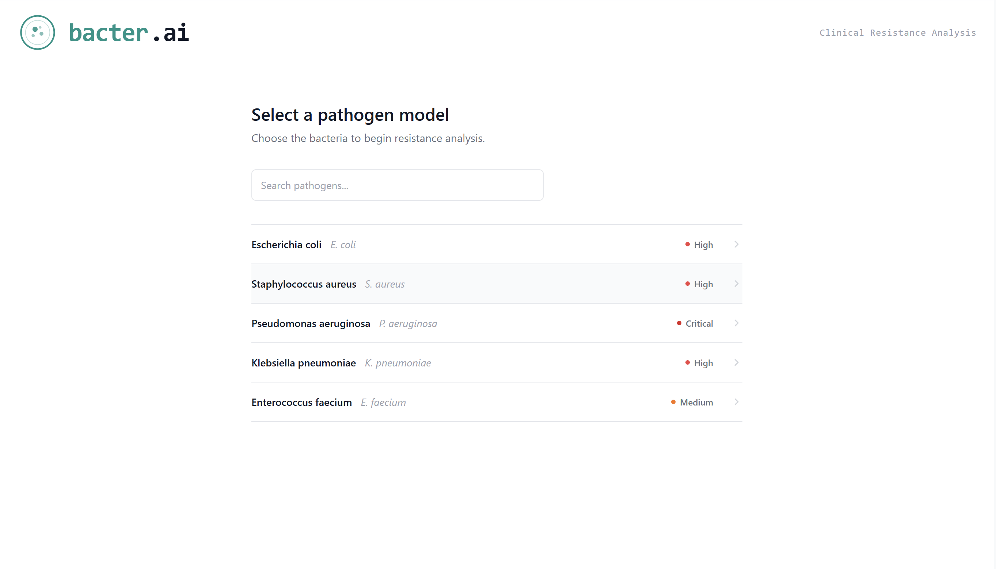Click the red High dot for E. coli
The image size is (996, 569).
[687, 244]
